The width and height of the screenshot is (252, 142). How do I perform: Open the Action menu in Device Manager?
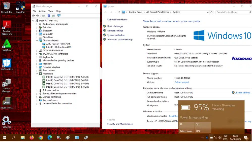(x=42, y=11)
